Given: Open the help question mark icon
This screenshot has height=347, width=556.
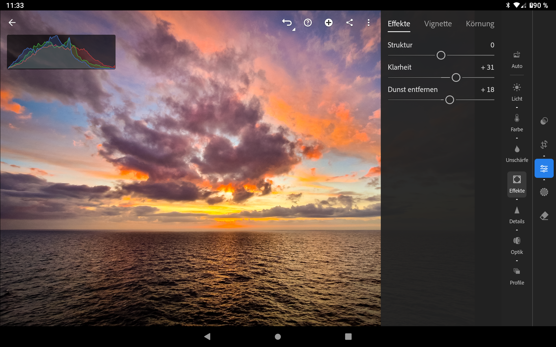Looking at the screenshot, I should point(308,23).
